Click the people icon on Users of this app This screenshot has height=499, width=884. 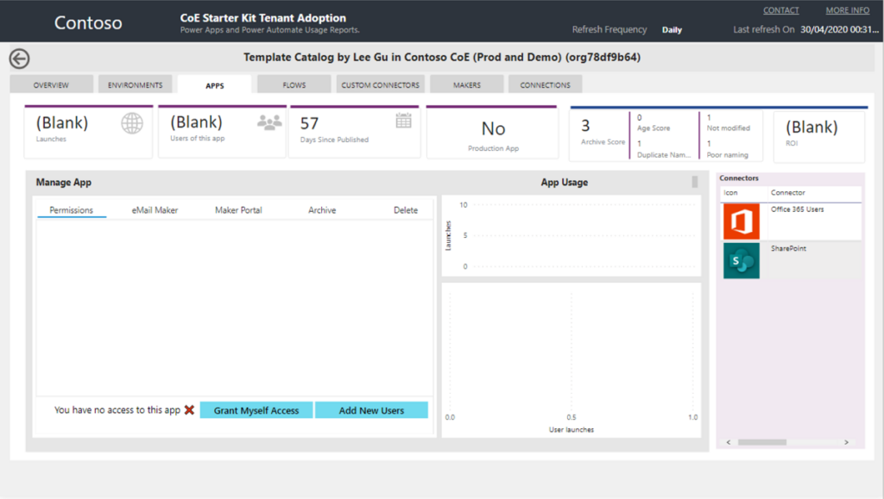pos(268,122)
